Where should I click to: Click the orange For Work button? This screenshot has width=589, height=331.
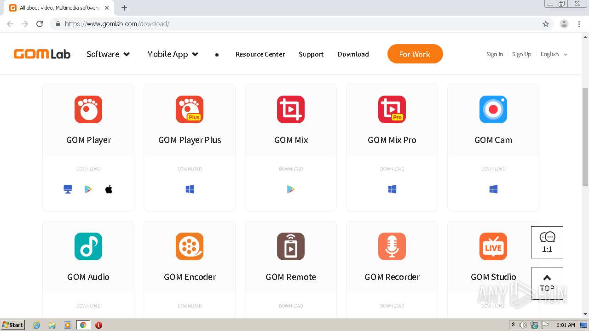pos(415,54)
